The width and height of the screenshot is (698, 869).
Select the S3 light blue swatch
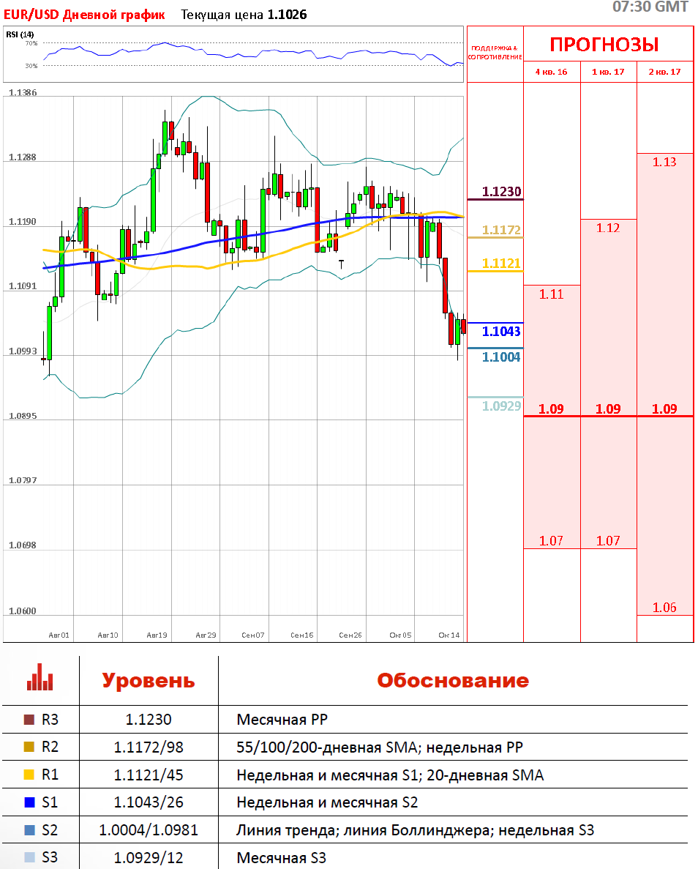point(29,857)
